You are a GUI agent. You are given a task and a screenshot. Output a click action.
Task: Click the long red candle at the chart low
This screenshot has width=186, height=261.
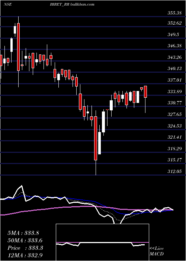[x=96, y=138]
